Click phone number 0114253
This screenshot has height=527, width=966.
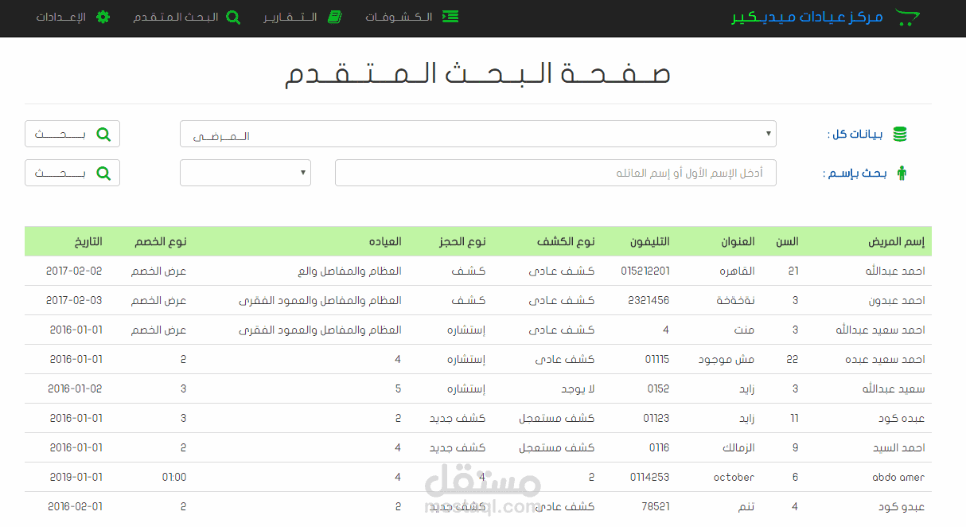650,477
